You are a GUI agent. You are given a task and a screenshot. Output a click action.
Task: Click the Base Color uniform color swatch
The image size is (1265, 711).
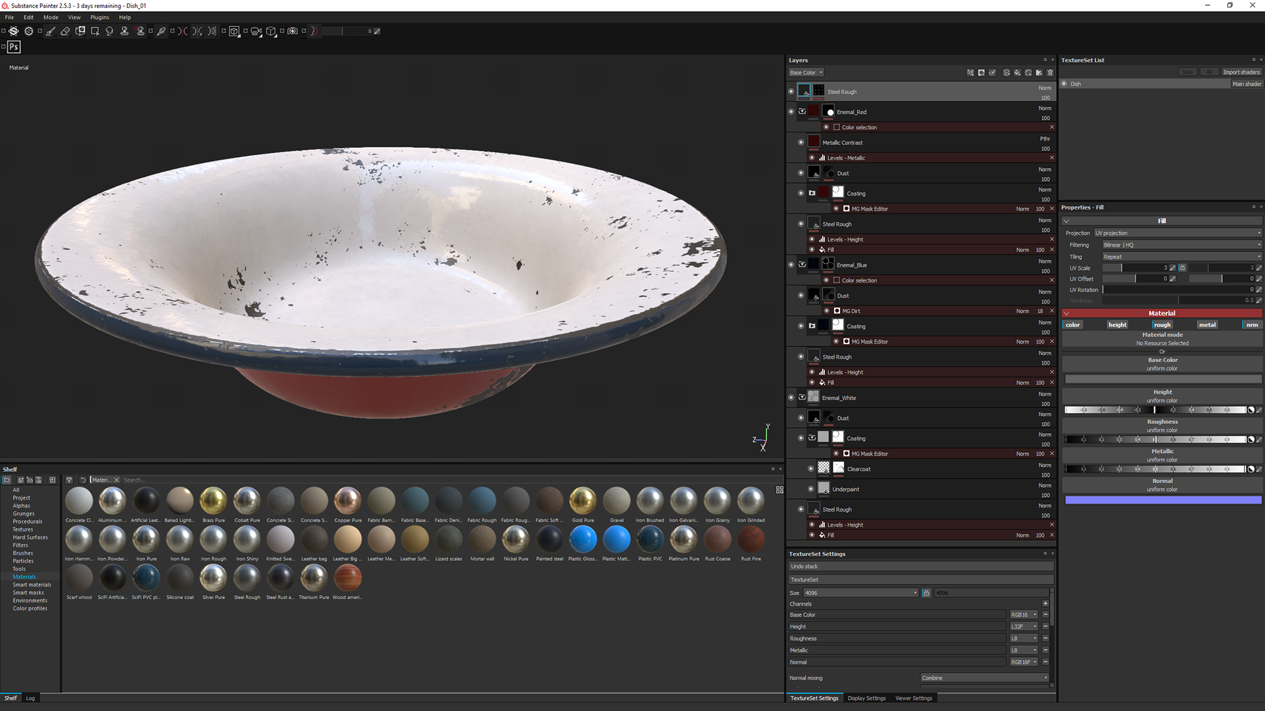pyautogui.click(x=1162, y=379)
